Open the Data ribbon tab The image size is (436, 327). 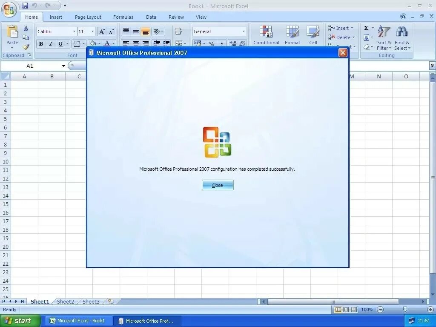151,17
